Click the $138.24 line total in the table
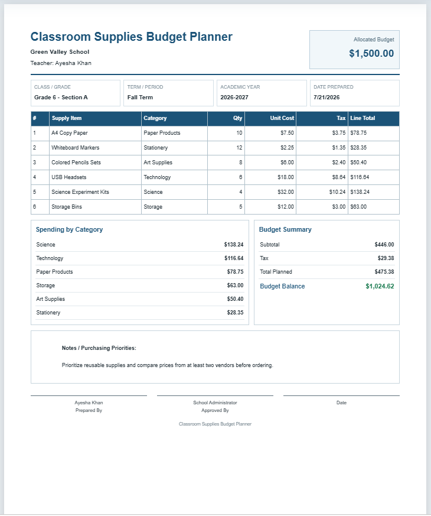 [374, 192]
